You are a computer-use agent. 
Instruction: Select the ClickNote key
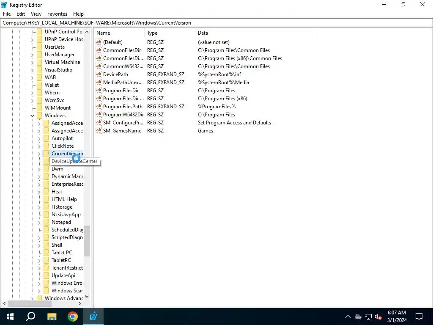[x=63, y=146]
